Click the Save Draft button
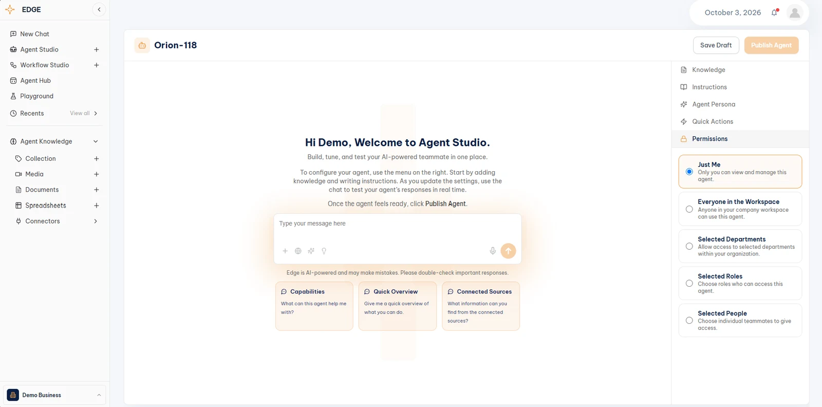The width and height of the screenshot is (822, 407). 716,45
